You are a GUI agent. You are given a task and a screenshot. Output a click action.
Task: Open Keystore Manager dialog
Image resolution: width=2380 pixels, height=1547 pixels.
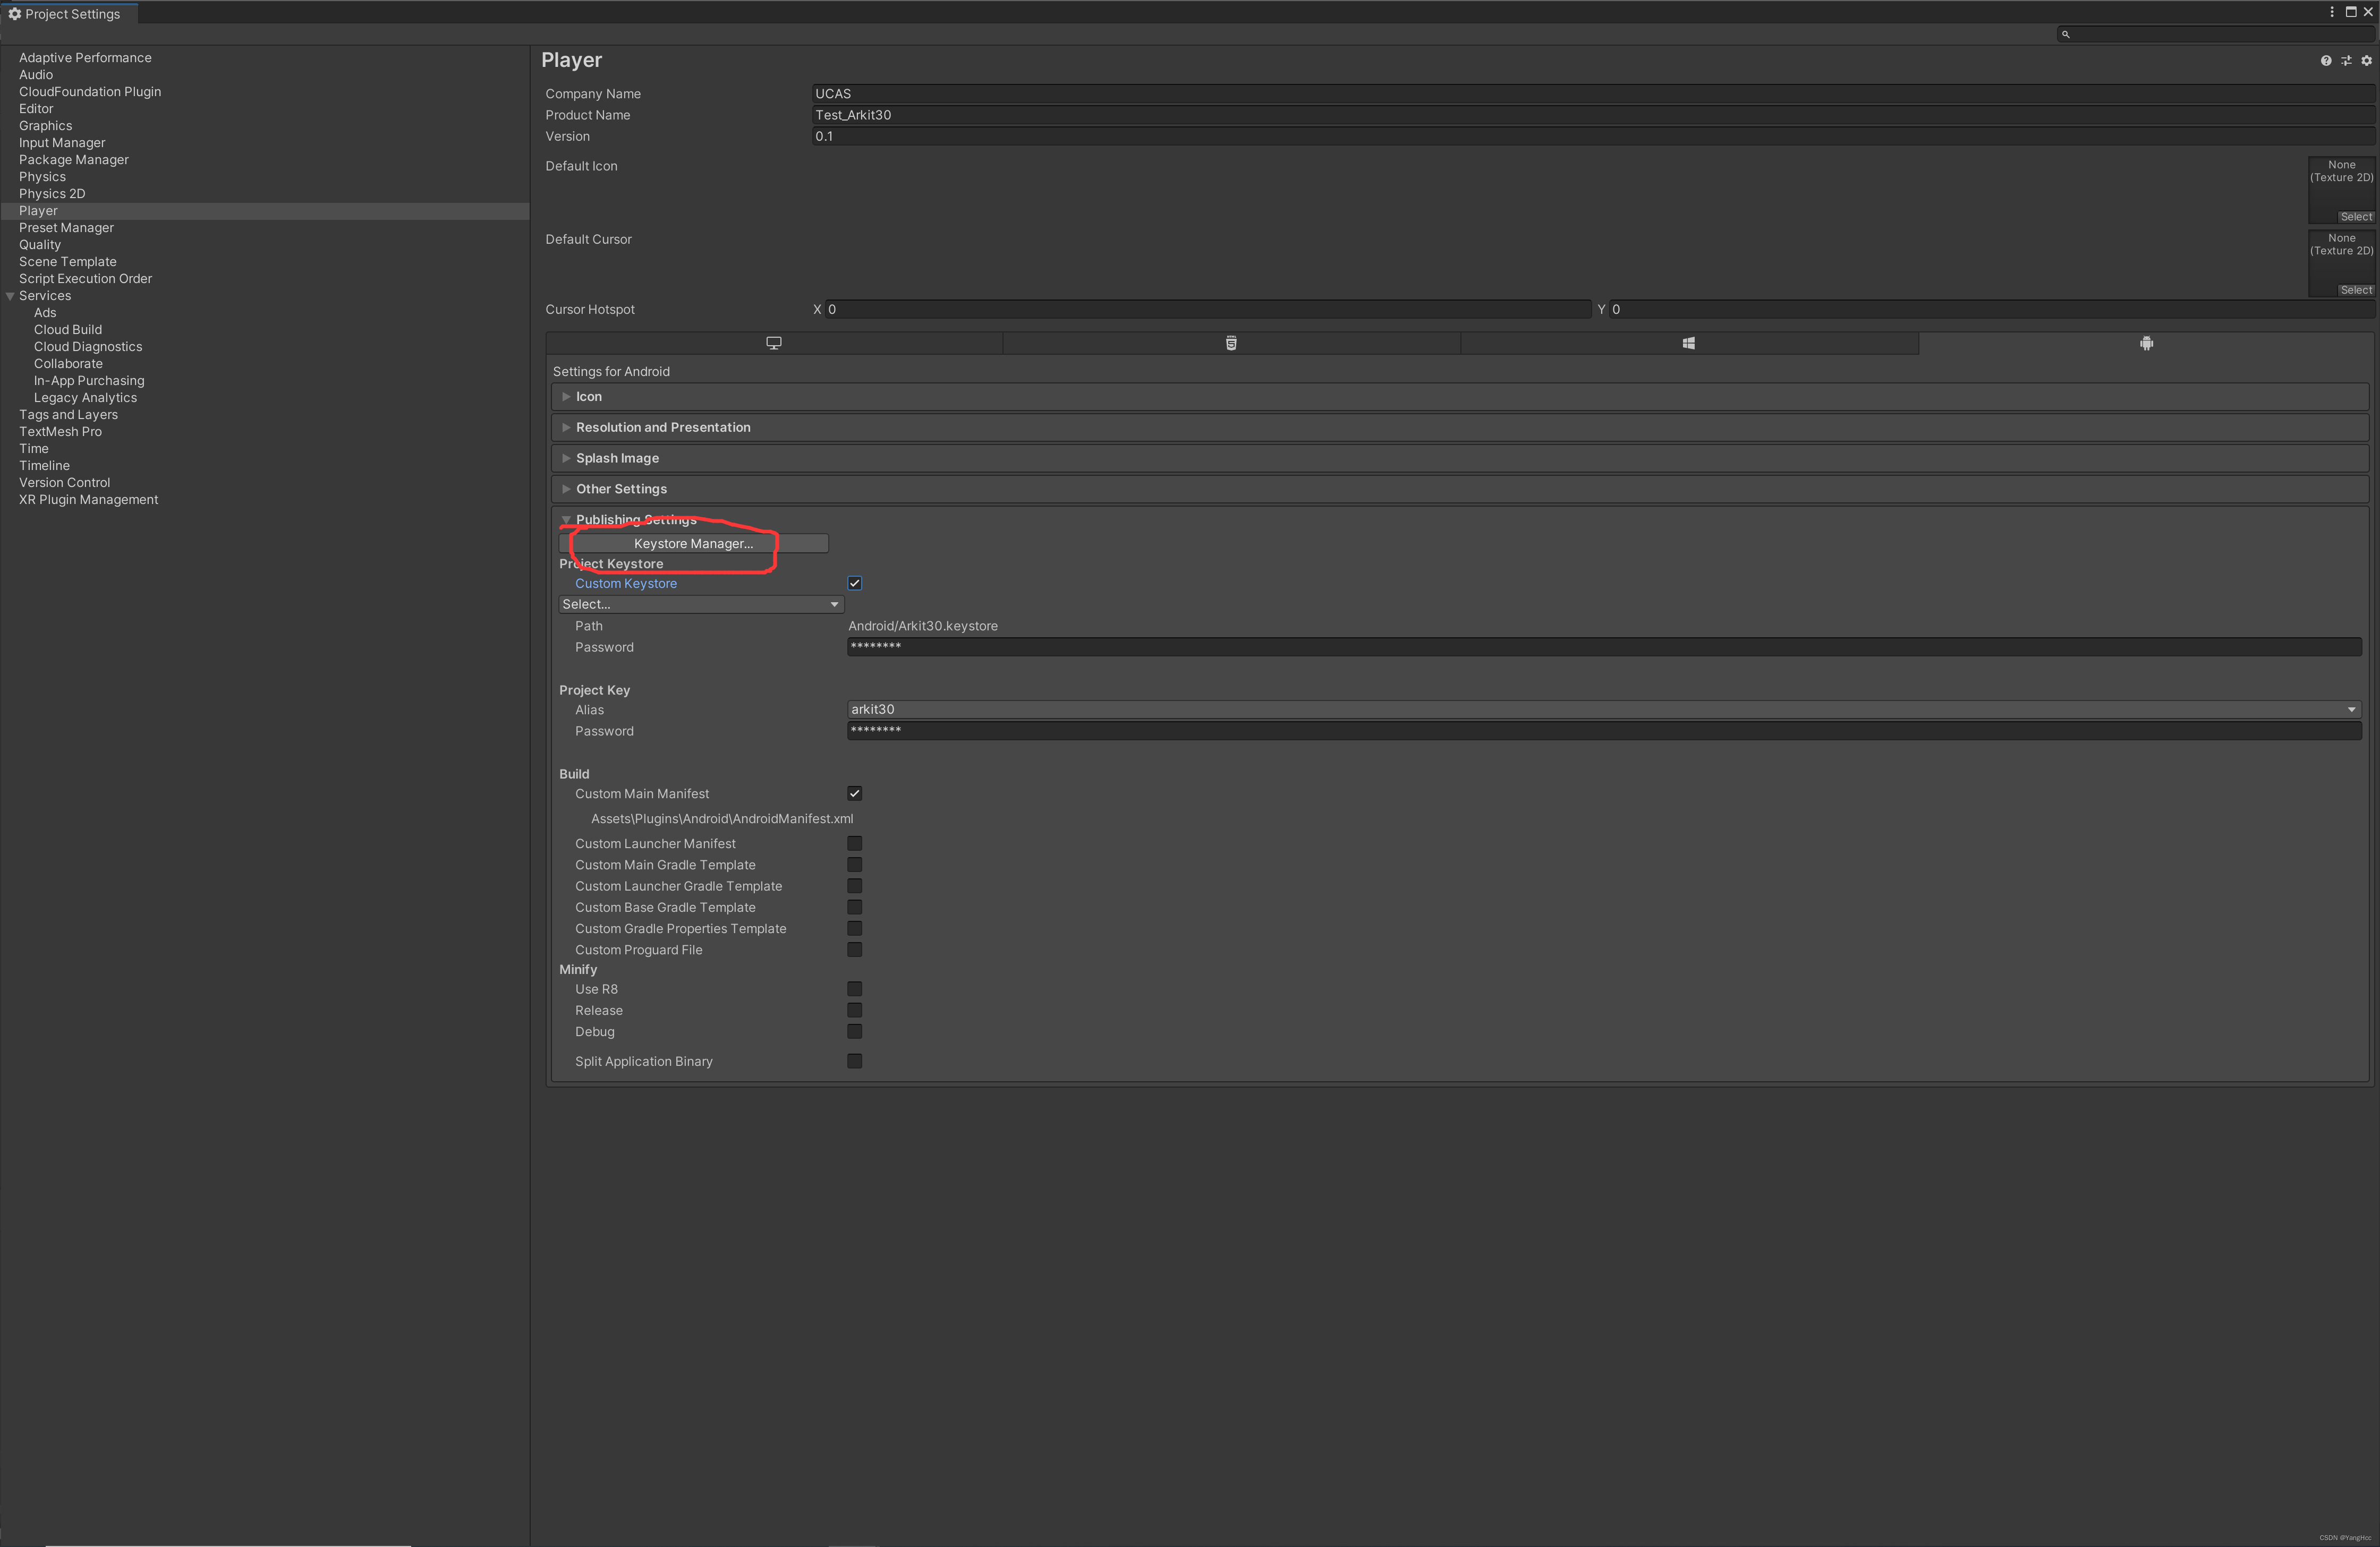coord(692,543)
